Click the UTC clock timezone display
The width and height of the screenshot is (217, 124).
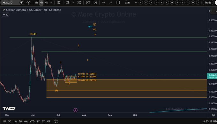tap(209, 121)
